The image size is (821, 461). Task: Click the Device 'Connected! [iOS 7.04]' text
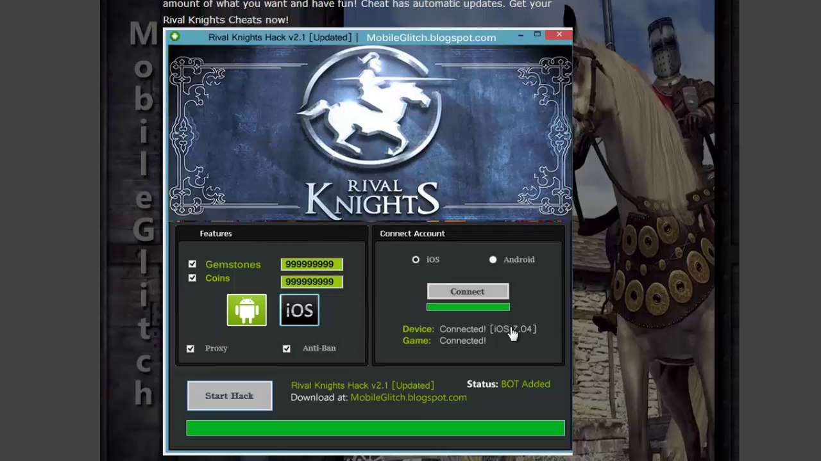coord(487,329)
